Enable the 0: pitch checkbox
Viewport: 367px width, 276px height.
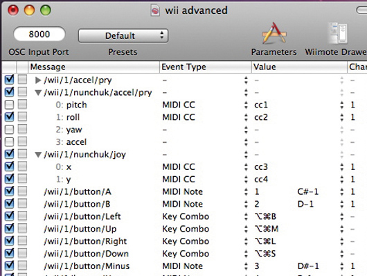tap(9, 105)
